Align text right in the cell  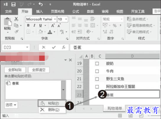coord(86,25)
